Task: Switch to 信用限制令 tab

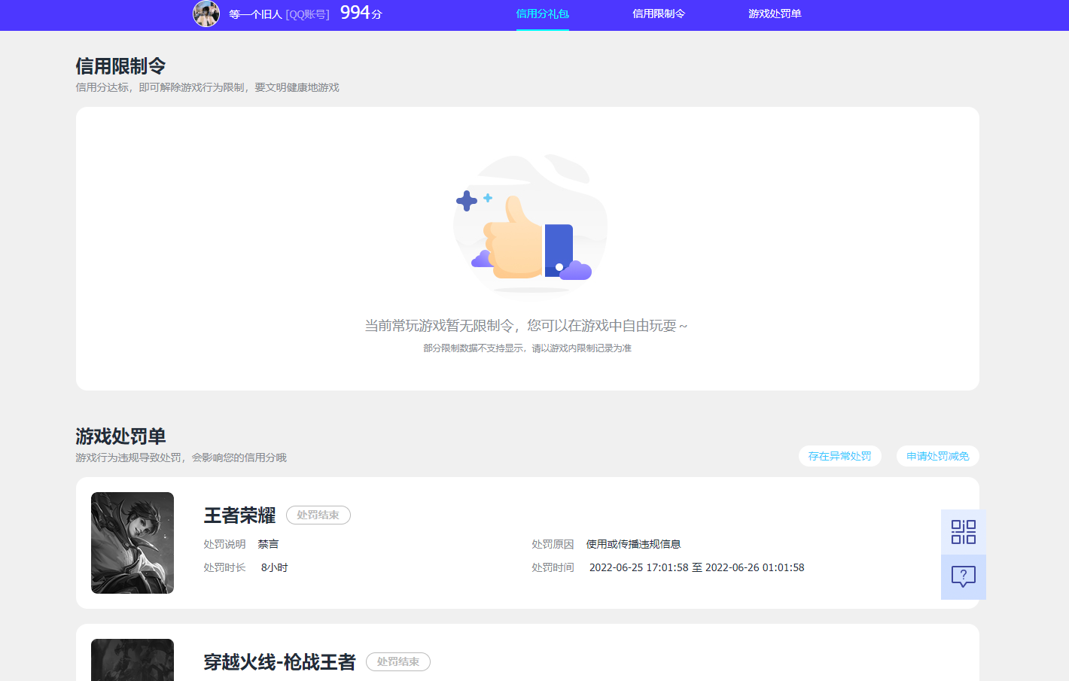Action: [659, 14]
